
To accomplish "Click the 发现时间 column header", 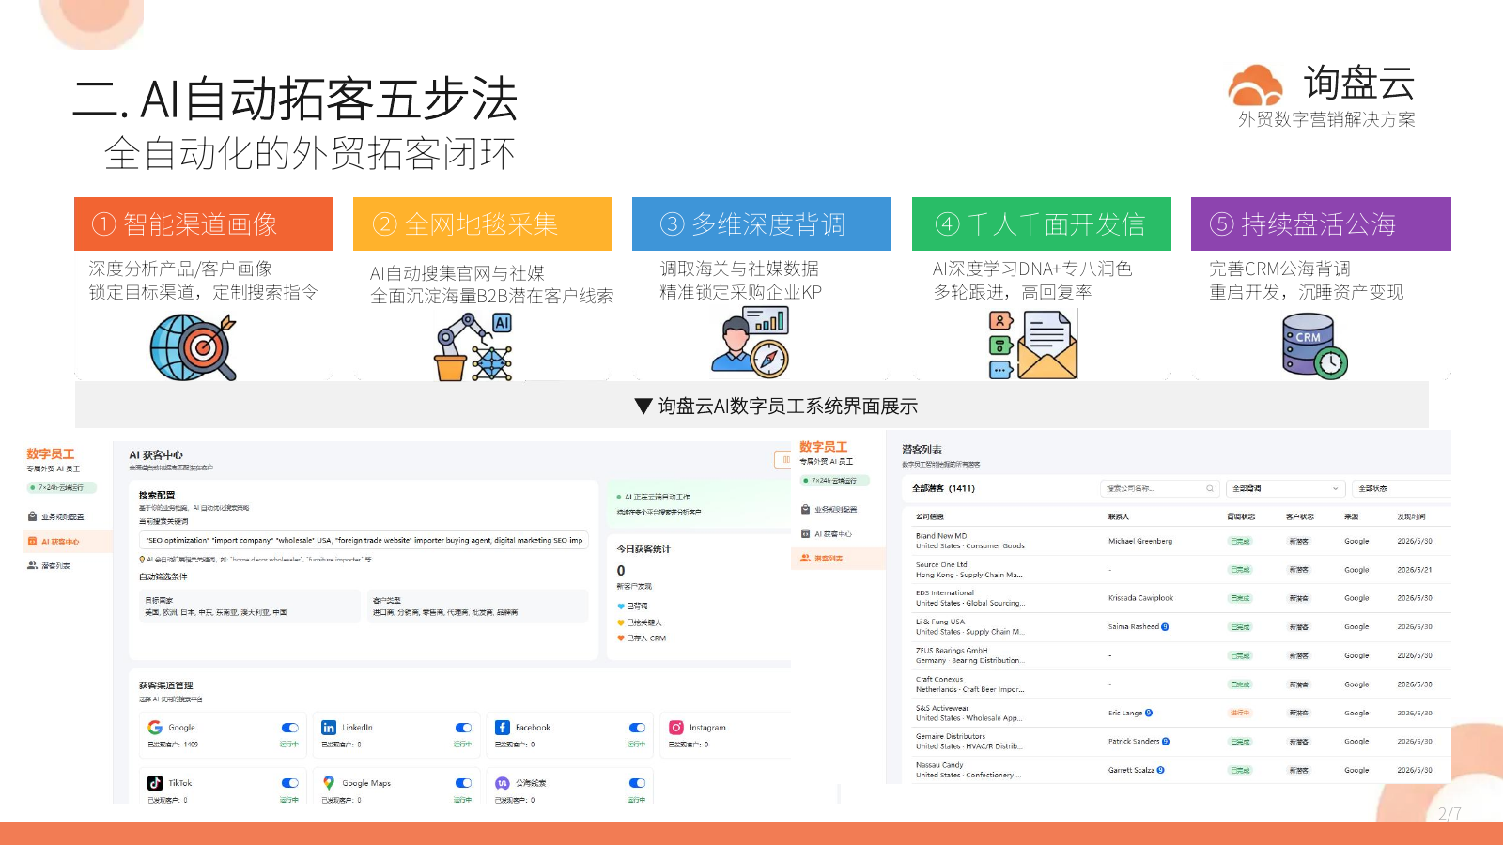I will point(1411,516).
